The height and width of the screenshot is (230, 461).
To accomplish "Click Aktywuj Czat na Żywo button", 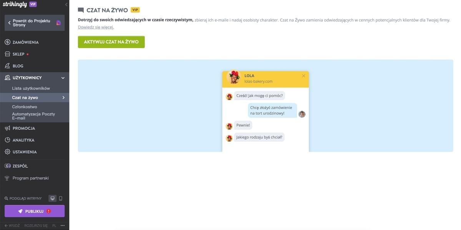I will pos(111,42).
